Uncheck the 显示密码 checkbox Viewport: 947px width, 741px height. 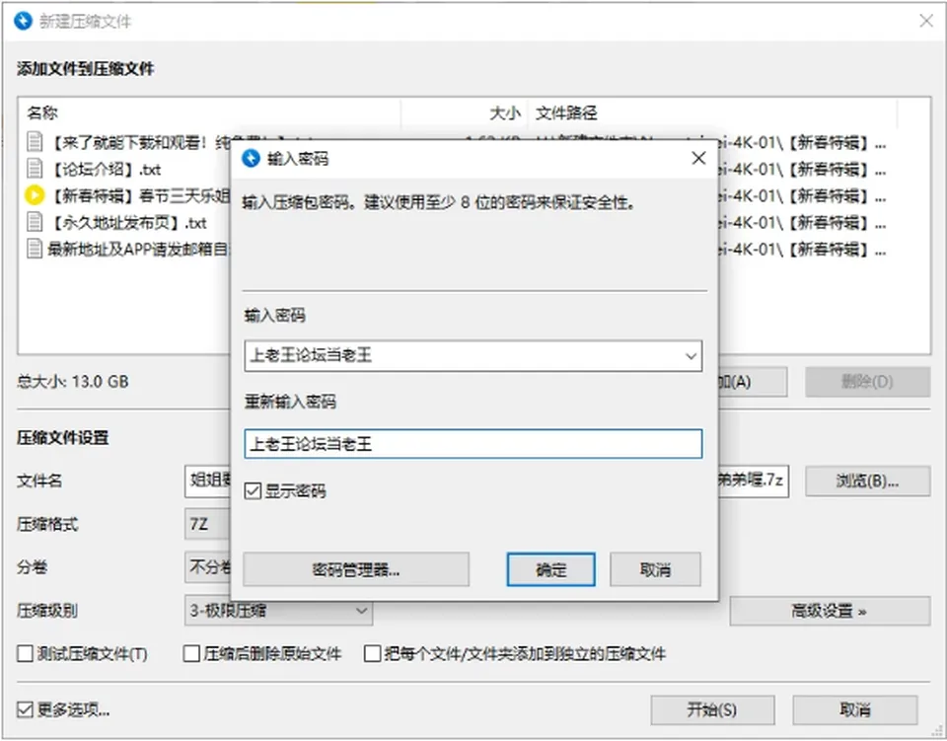254,491
